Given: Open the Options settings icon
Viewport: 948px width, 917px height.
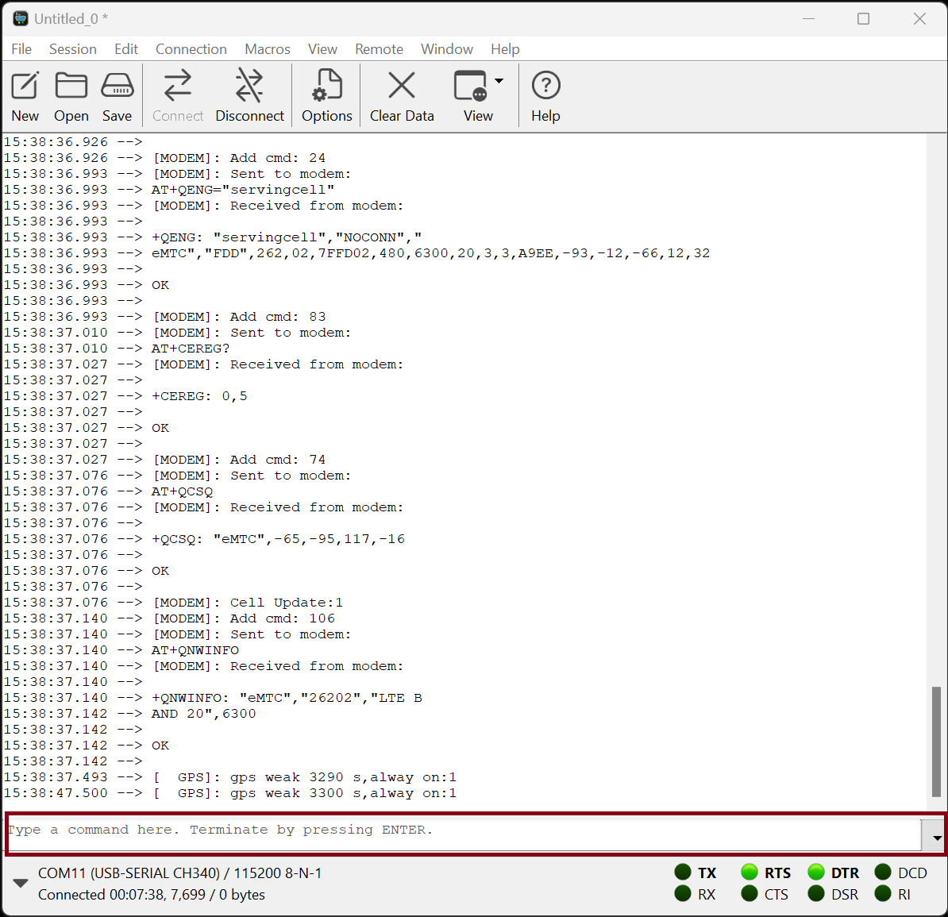Looking at the screenshot, I should point(326,87).
